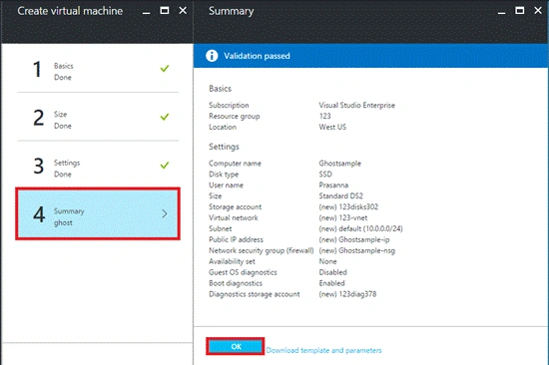Image resolution: width=549 pixels, height=365 pixels.
Task: Maximize the Summary blade
Action: [520, 11]
